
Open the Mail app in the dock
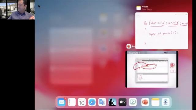click(x=61, y=102)
